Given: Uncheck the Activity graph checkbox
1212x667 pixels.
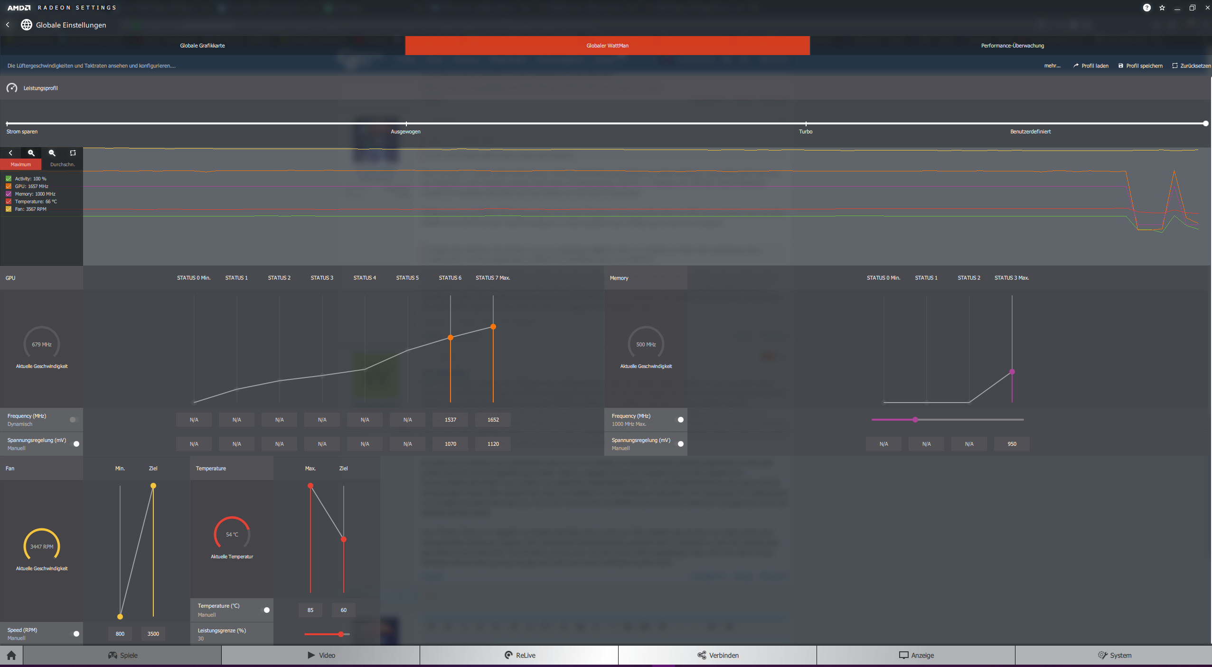Looking at the screenshot, I should 9,179.
